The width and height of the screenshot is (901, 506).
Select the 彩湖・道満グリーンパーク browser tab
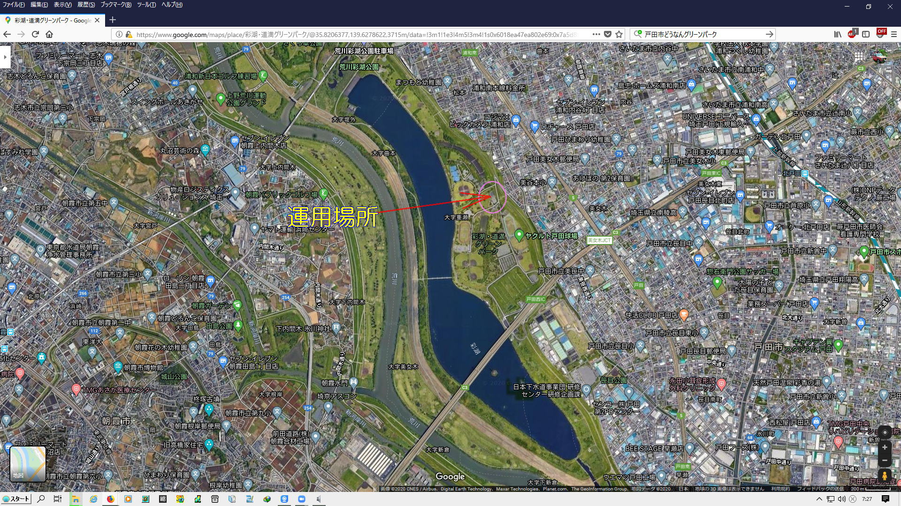click(52, 20)
